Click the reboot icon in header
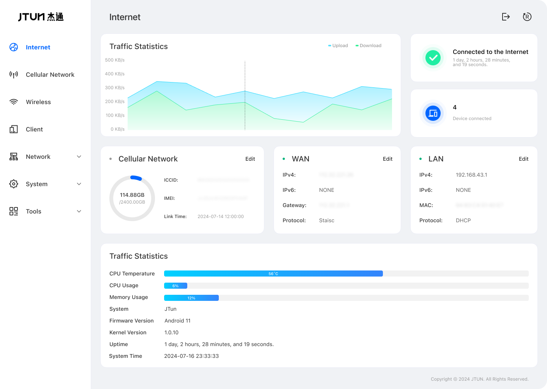547x389 pixels. [527, 17]
